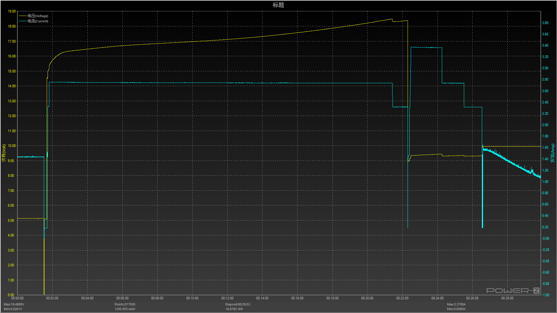Click the 18.8782 Wh energy readout
This screenshot has width=557, height=313.
coord(234,309)
